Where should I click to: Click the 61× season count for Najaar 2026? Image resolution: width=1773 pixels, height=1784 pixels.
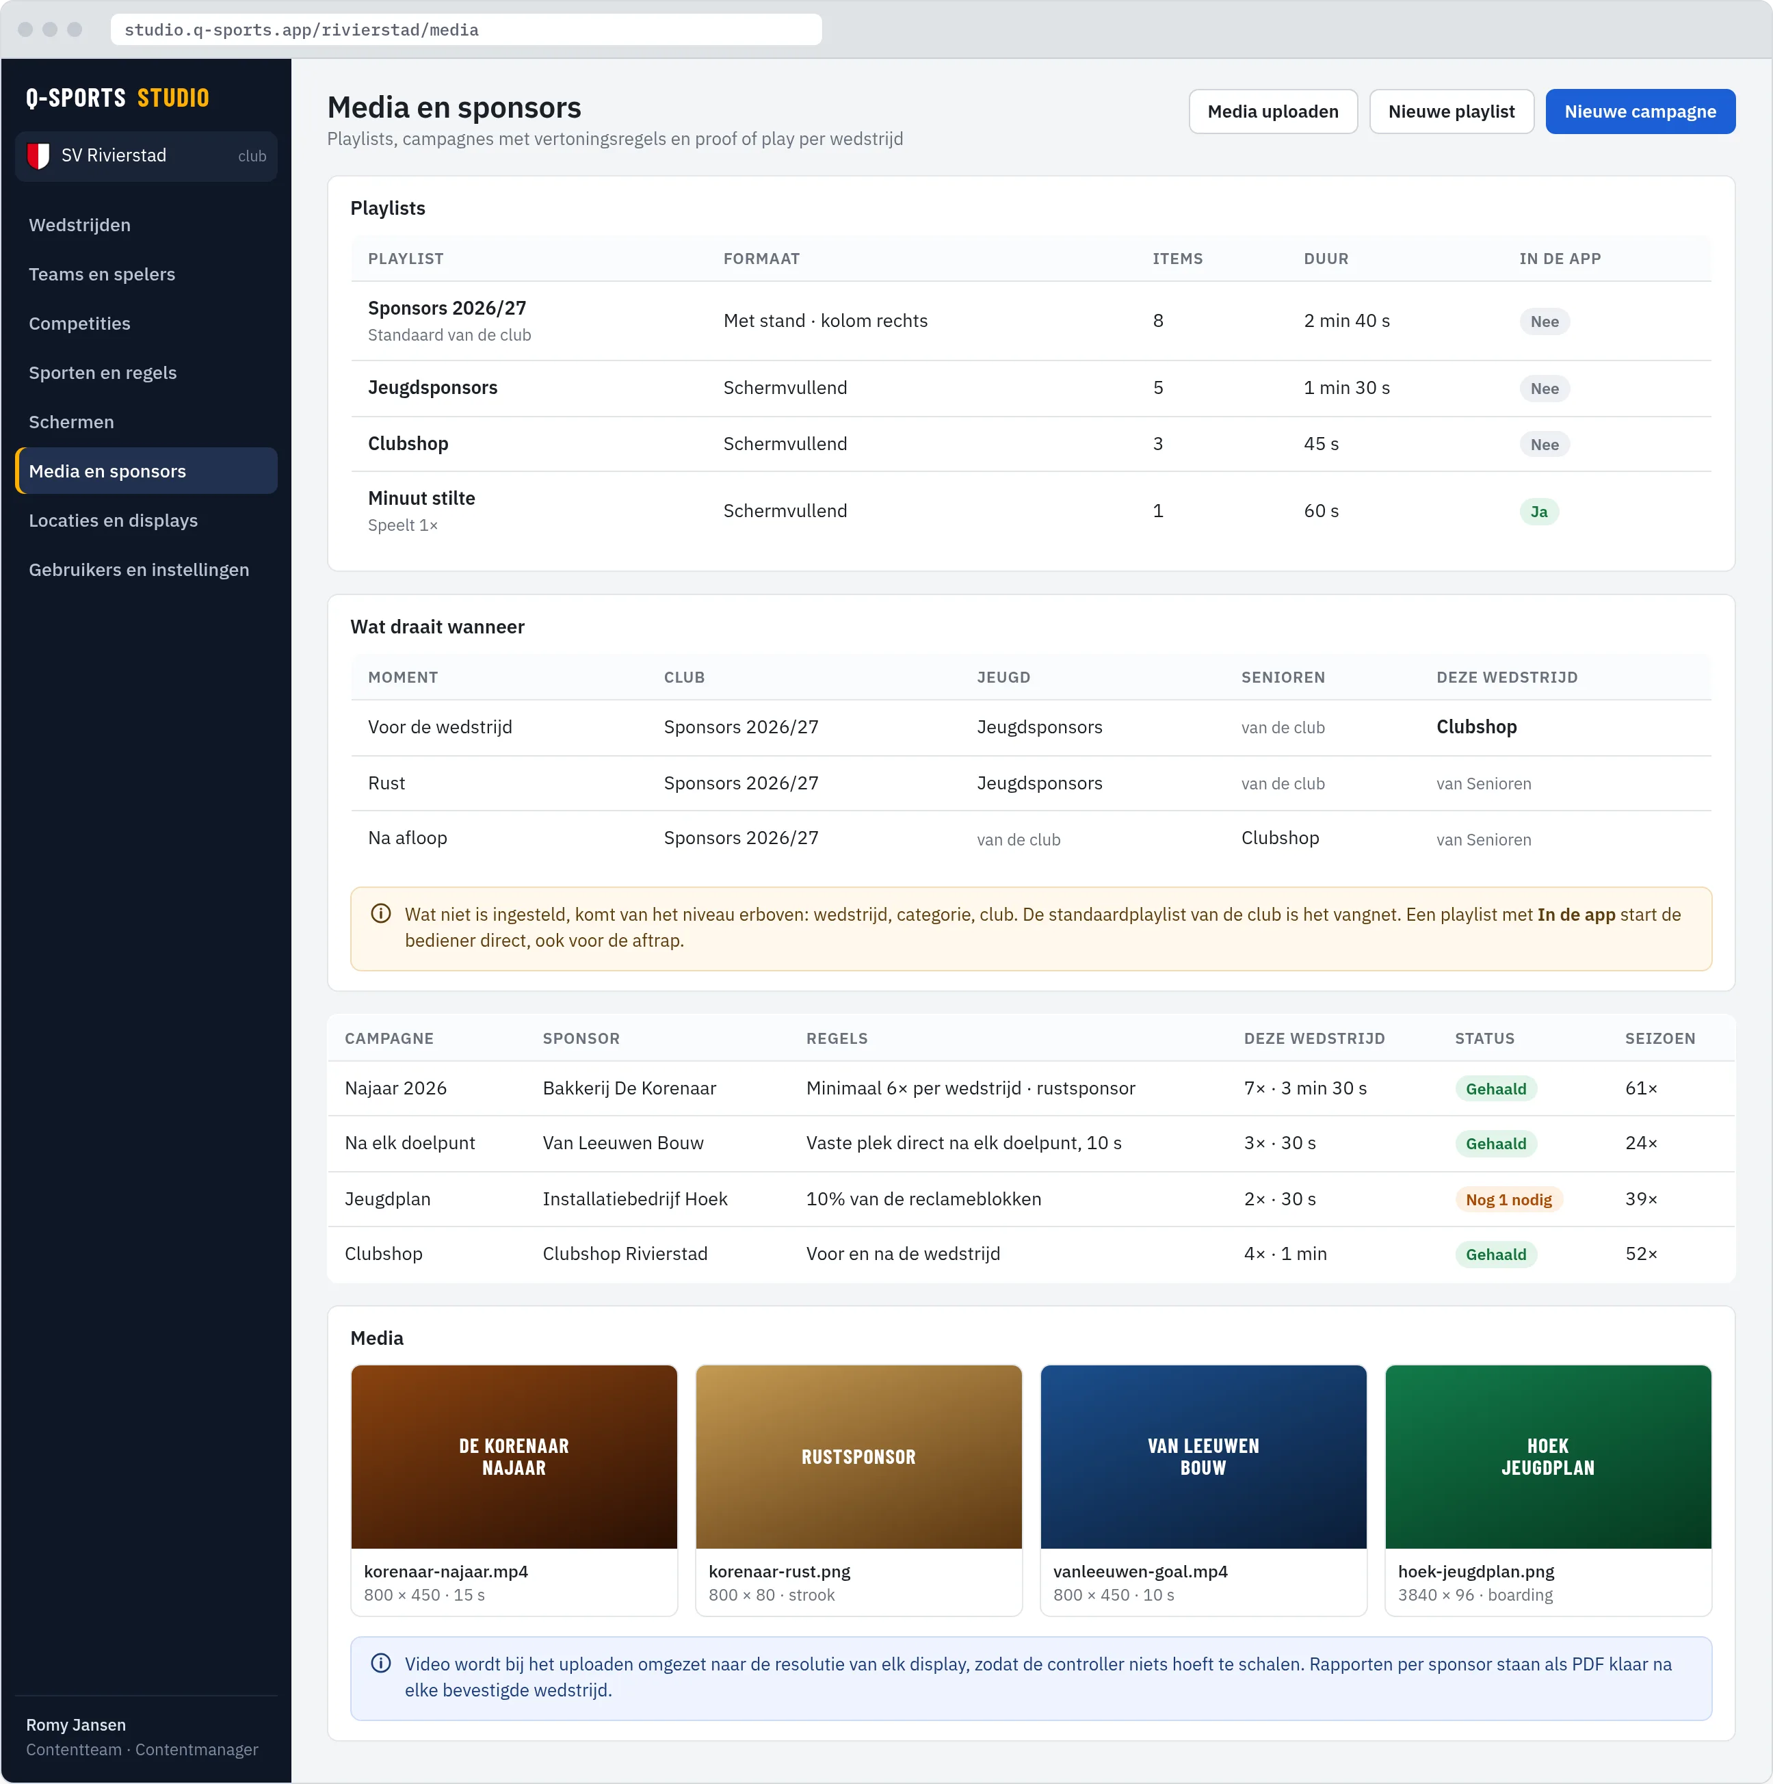pyautogui.click(x=1641, y=1088)
